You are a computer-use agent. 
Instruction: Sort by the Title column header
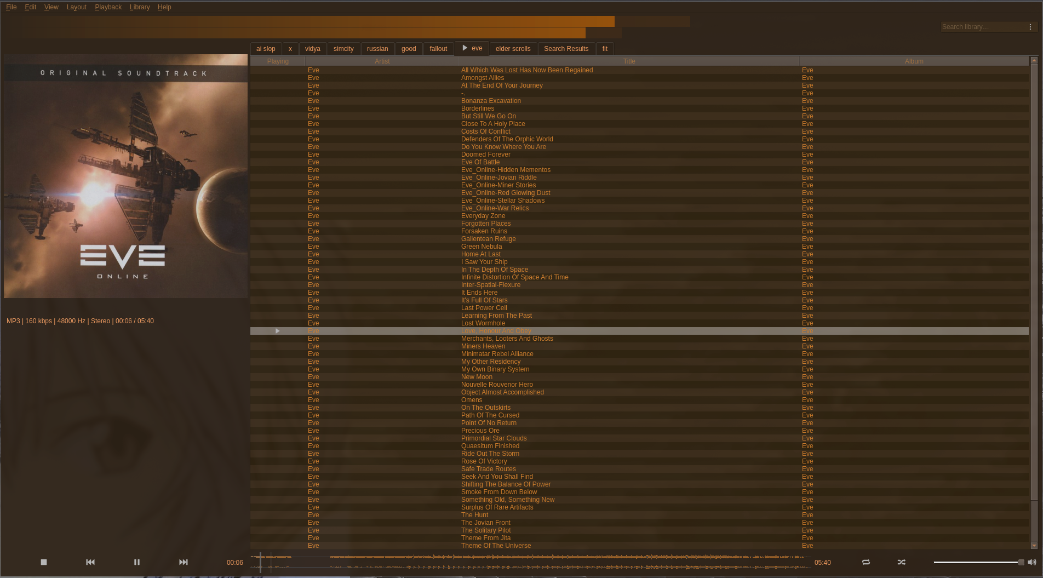click(x=629, y=61)
